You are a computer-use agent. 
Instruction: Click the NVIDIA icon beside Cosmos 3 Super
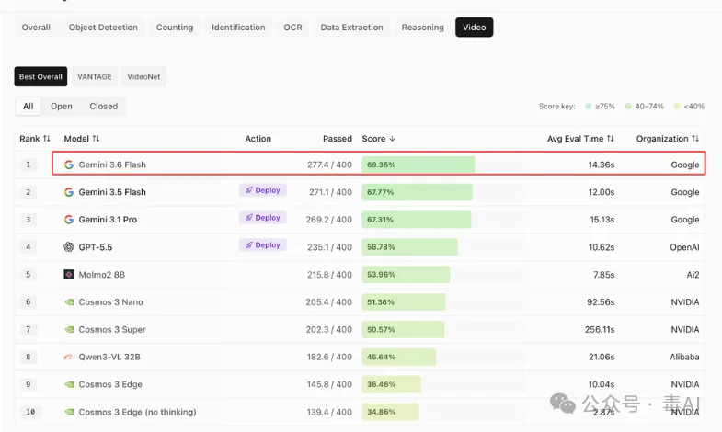click(69, 329)
